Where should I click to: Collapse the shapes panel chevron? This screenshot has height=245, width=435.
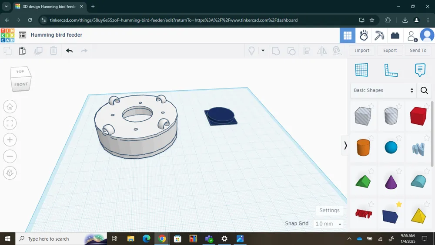point(345,146)
